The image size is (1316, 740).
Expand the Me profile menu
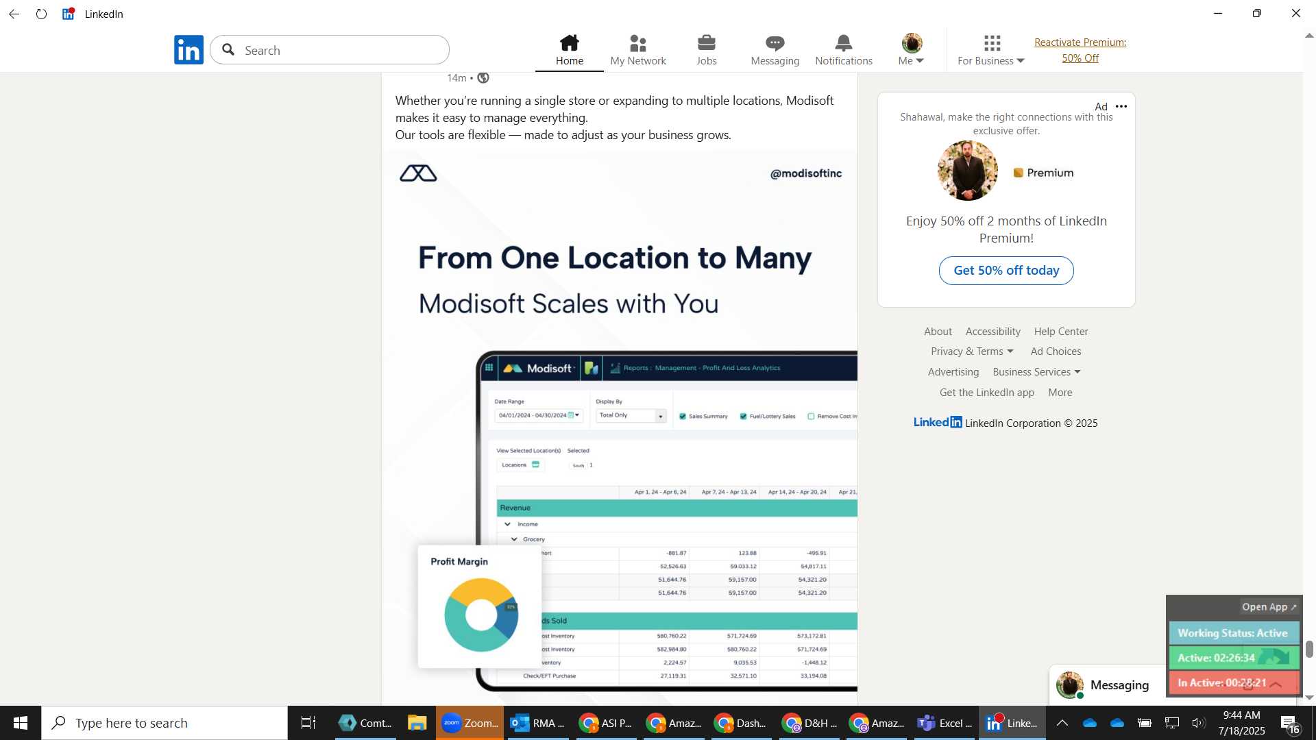[912, 50]
